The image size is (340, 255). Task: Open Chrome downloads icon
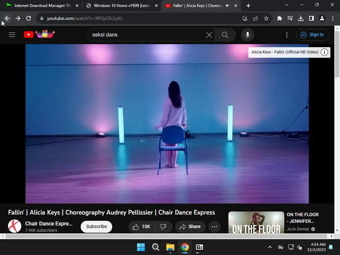[x=301, y=19]
